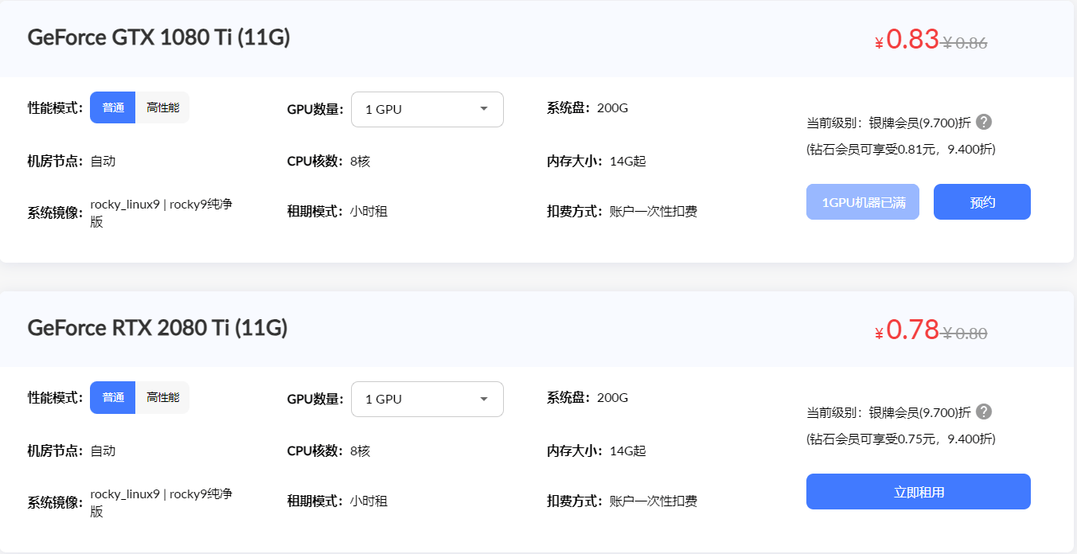This screenshot has width=1077, height=554.
Task: Select 高性能 performance mode for GTX 1080 Ti
Action: pyautogui.click(x=162, y=107)
